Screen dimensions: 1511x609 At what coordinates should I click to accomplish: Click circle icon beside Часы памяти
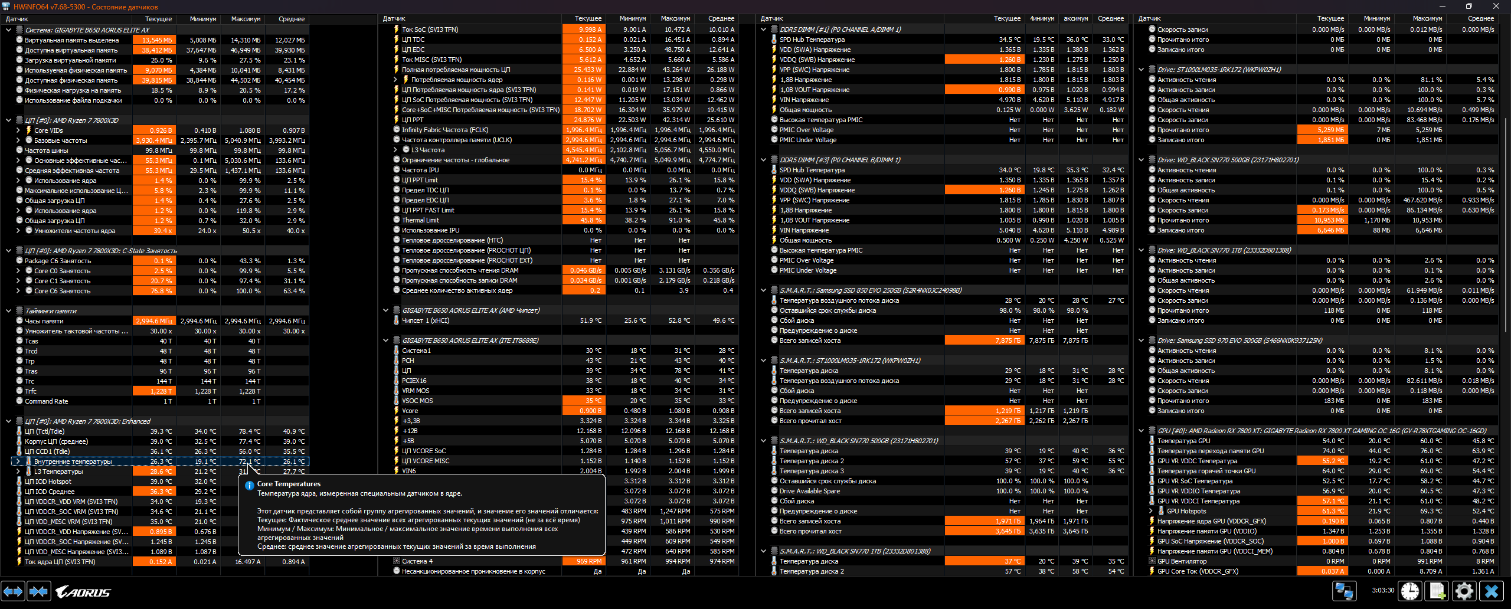(19, 321)
